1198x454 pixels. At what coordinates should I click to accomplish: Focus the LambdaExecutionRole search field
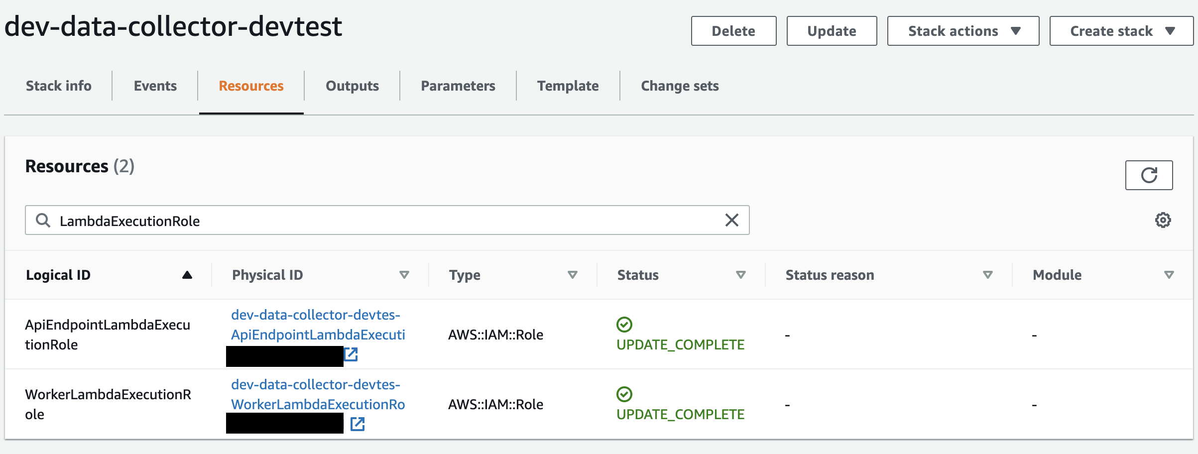(387, 220)
